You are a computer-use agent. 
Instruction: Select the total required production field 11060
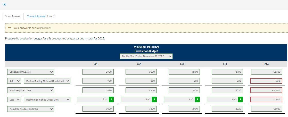pyautogui.click(x=267, y=109)
